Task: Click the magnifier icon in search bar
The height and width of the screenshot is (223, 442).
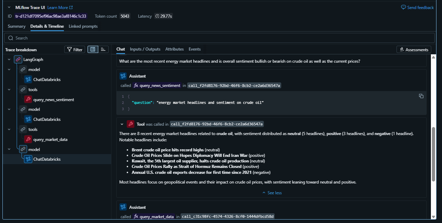Action: point(10,38)
